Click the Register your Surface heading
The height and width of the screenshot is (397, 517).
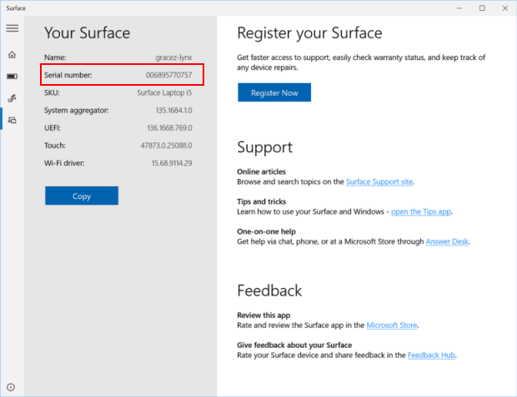point(309,33)
